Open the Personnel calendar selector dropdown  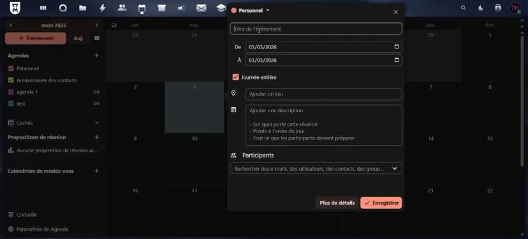[251, 10]
